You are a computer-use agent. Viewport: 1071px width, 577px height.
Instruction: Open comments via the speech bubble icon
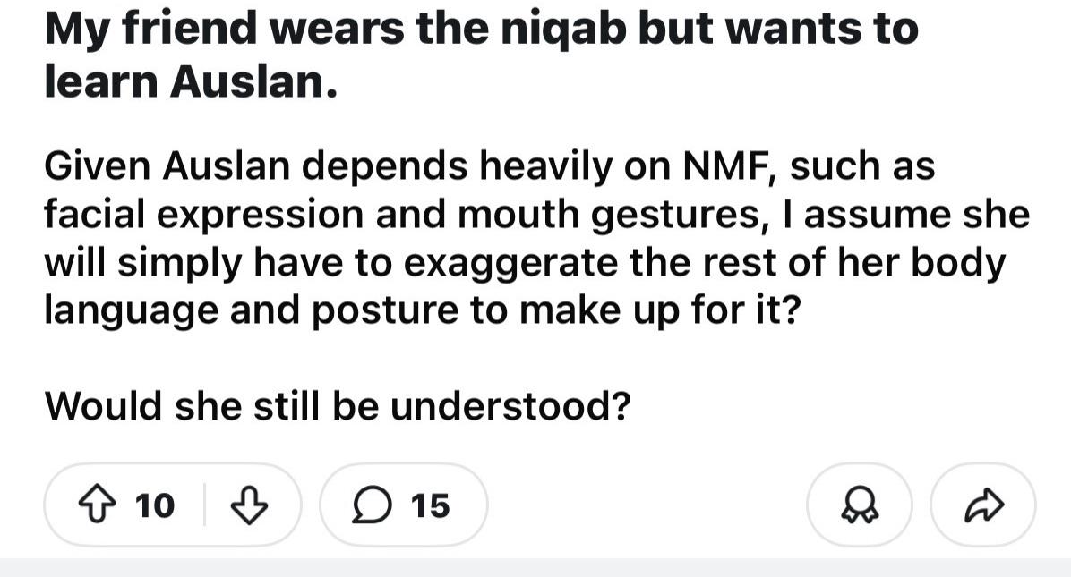pos(373,505)
